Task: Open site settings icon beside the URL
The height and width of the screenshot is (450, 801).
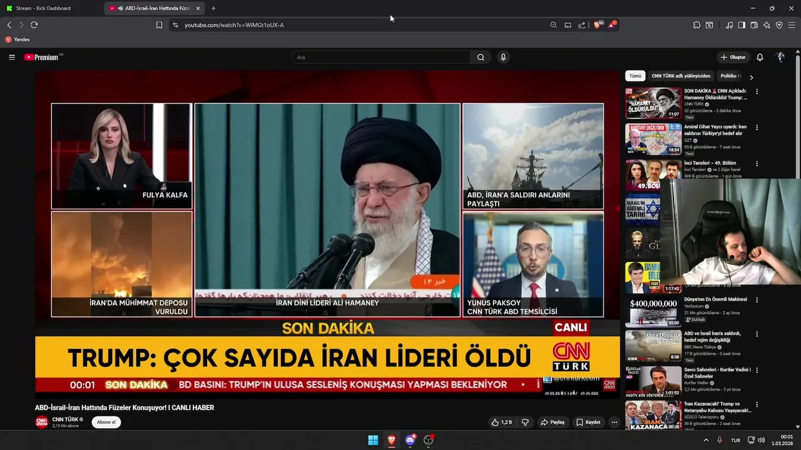Action: pyautogui.click(x=175, y=25)
